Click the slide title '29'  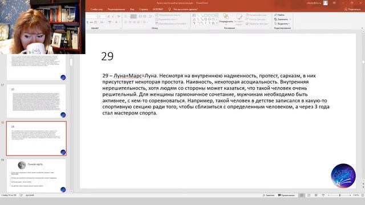coord(107,56)
